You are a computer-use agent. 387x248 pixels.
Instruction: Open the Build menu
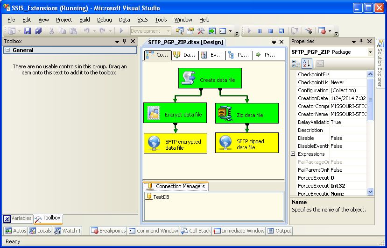point(84,20)
